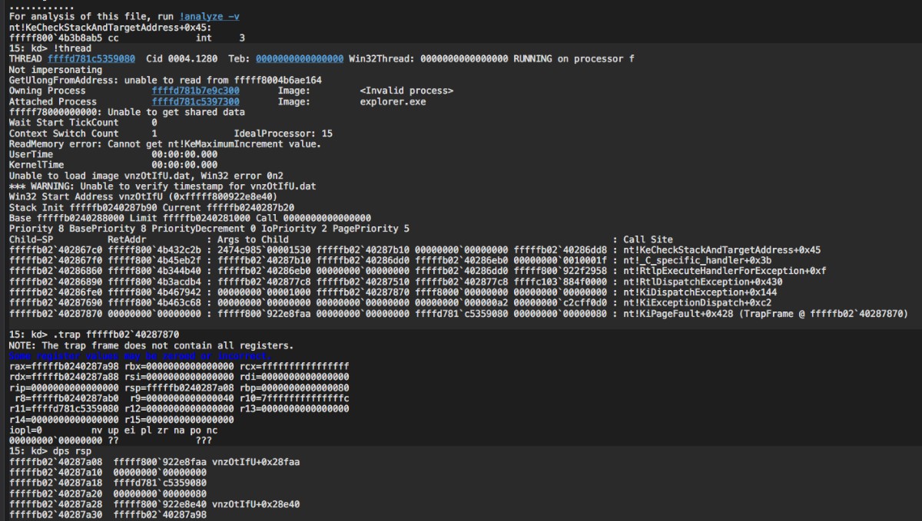Click the <Invalid process> image text
This screenshot has height=521, width=922.
tap(406, 91)
